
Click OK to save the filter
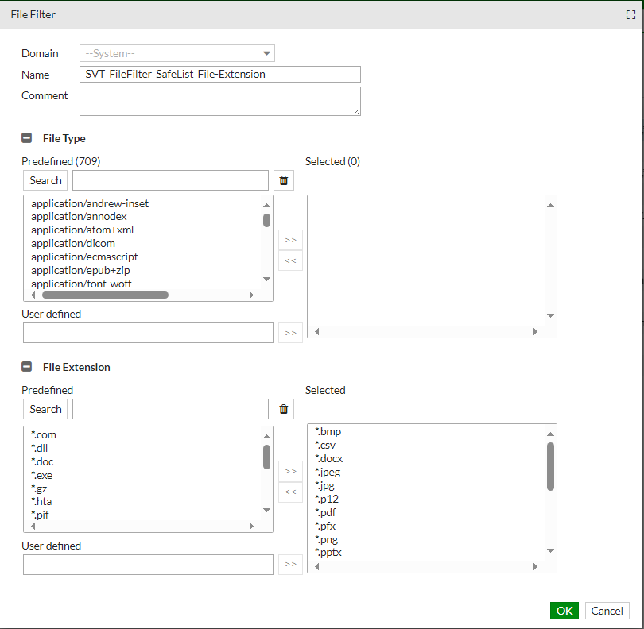point(564,611)
